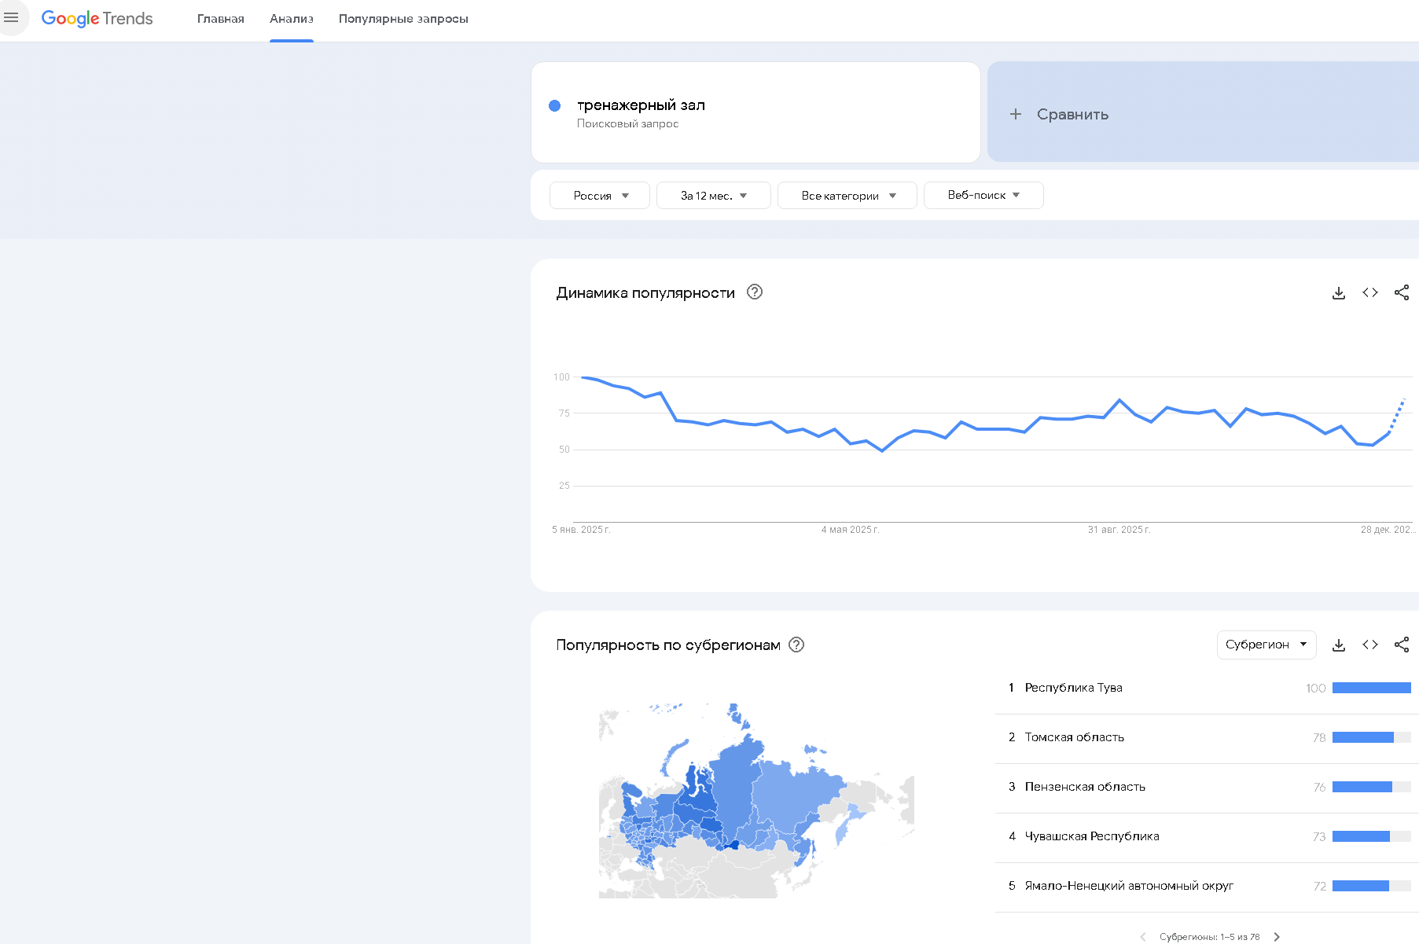Open the hamburger main menu
Screen dimensions: 1419x944
tap(11, 17)
